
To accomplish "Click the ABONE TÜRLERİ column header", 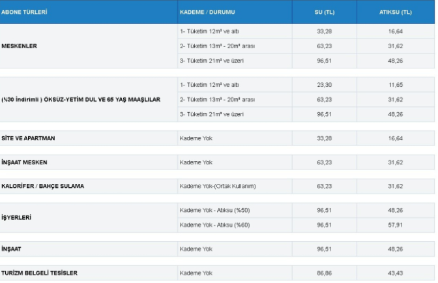I will [23, 12].
